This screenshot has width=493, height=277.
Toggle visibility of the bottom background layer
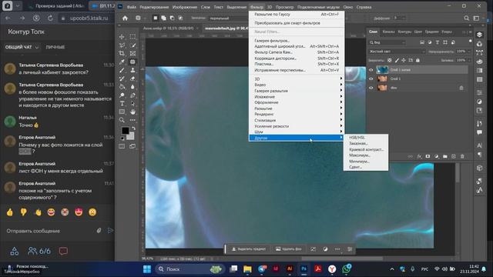[x=371, y=88]
